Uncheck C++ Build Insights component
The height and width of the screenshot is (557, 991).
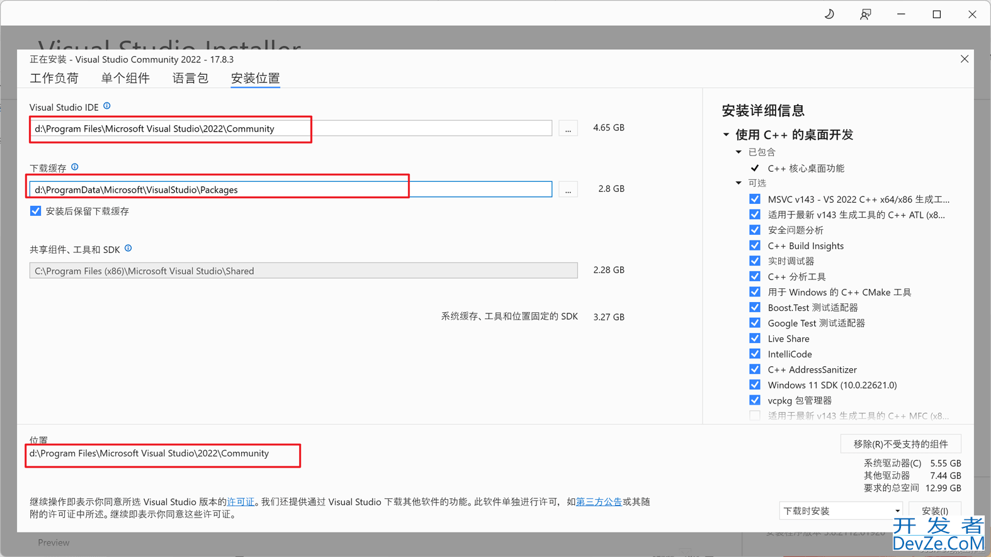pos(755,245)
